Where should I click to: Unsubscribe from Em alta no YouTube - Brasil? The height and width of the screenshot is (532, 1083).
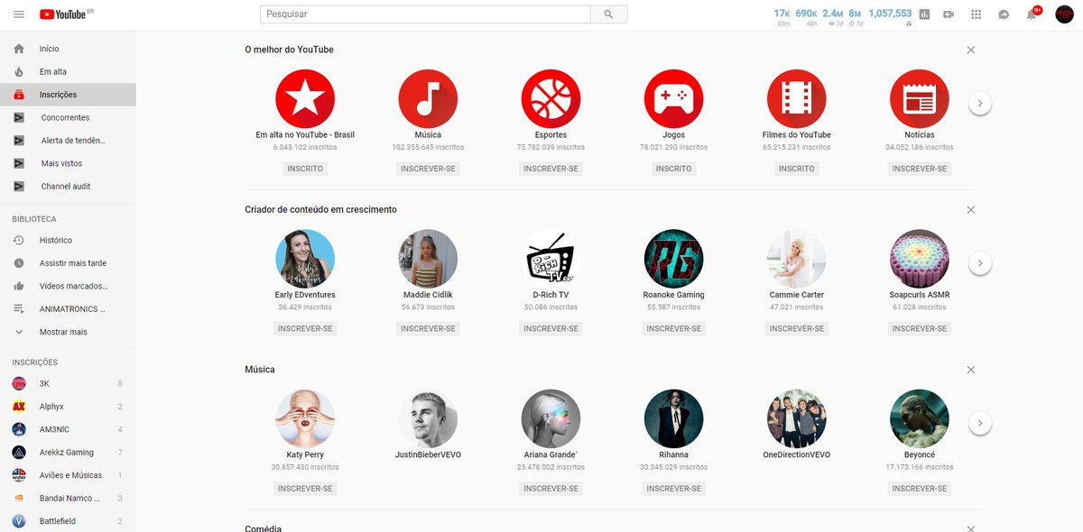tap(305, 169)
